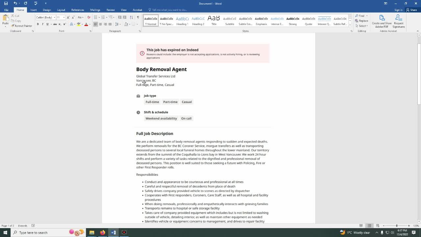Shrink font size with the smaller A icon
This screenshot has height=237, width=421.
coord(72,17)
